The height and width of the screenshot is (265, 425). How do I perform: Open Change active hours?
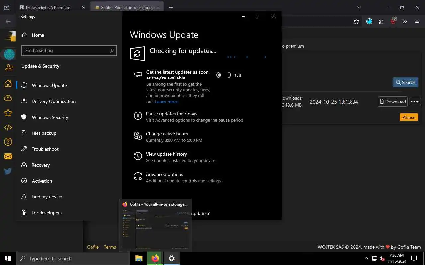167,134
